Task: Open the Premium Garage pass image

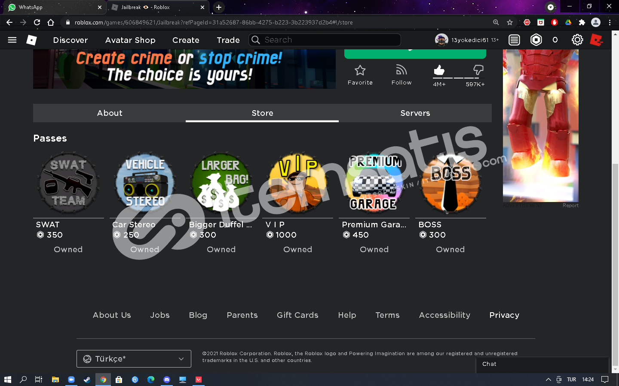Action: pyautogui.click(x=374, y=183)
